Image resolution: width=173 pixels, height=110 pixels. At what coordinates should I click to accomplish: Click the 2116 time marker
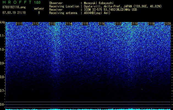(x=101, y=24)
